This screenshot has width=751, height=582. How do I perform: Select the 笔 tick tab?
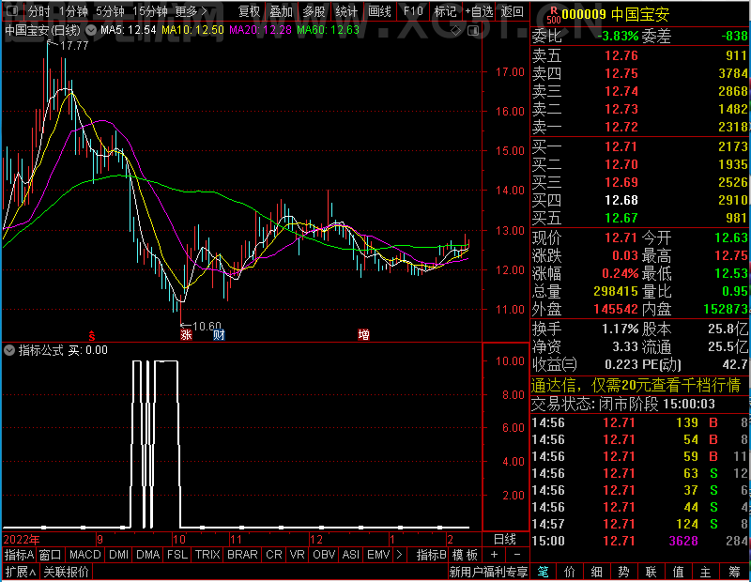(544, 572)
